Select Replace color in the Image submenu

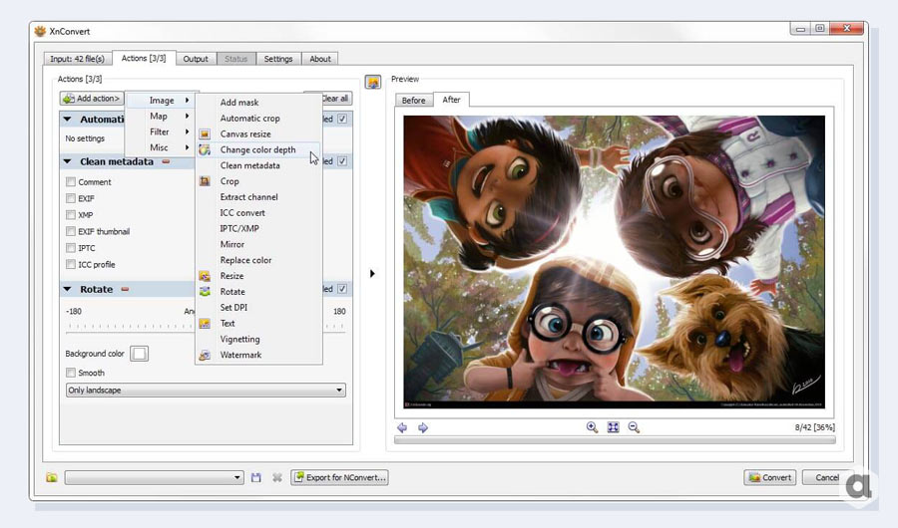tap(258, 260)
